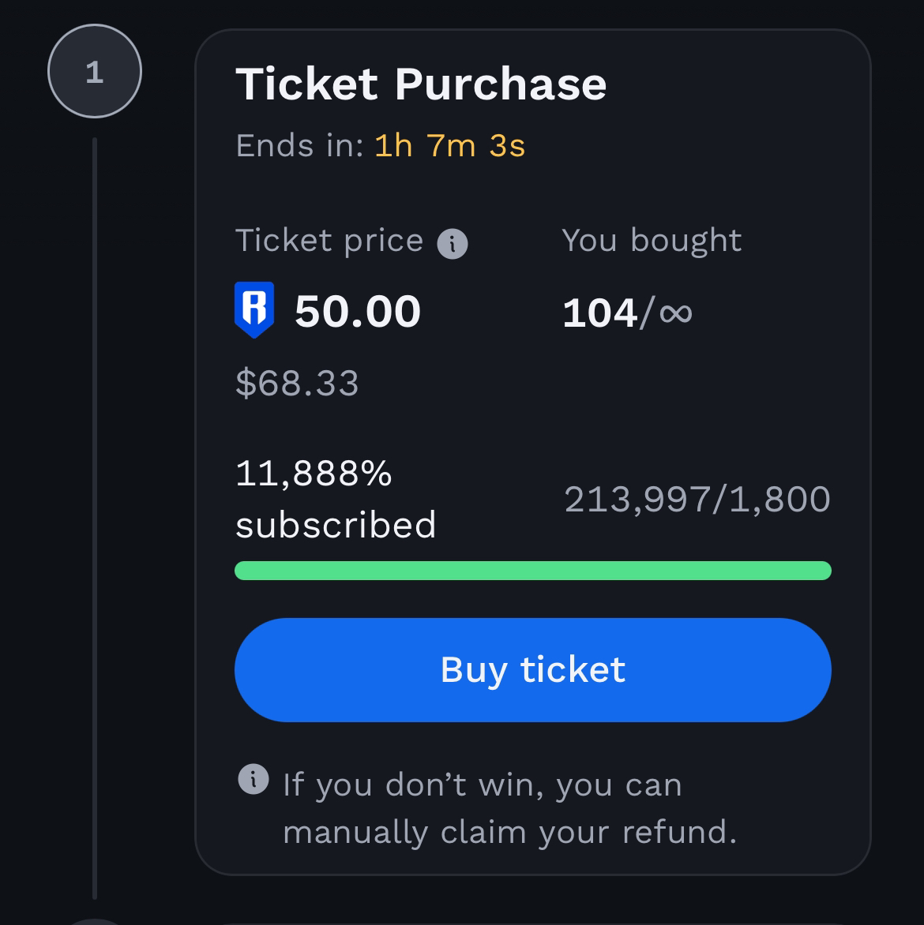Click the 213,997/1,800 ticket total
The width and height of the screenshot is (924, 925).
coord(697,500)
